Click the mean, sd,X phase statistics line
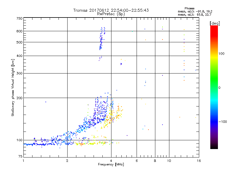 pos(195,15)
